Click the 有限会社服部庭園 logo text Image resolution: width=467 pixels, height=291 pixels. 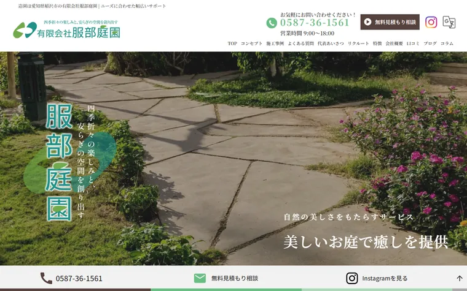(x=79, y=32)
